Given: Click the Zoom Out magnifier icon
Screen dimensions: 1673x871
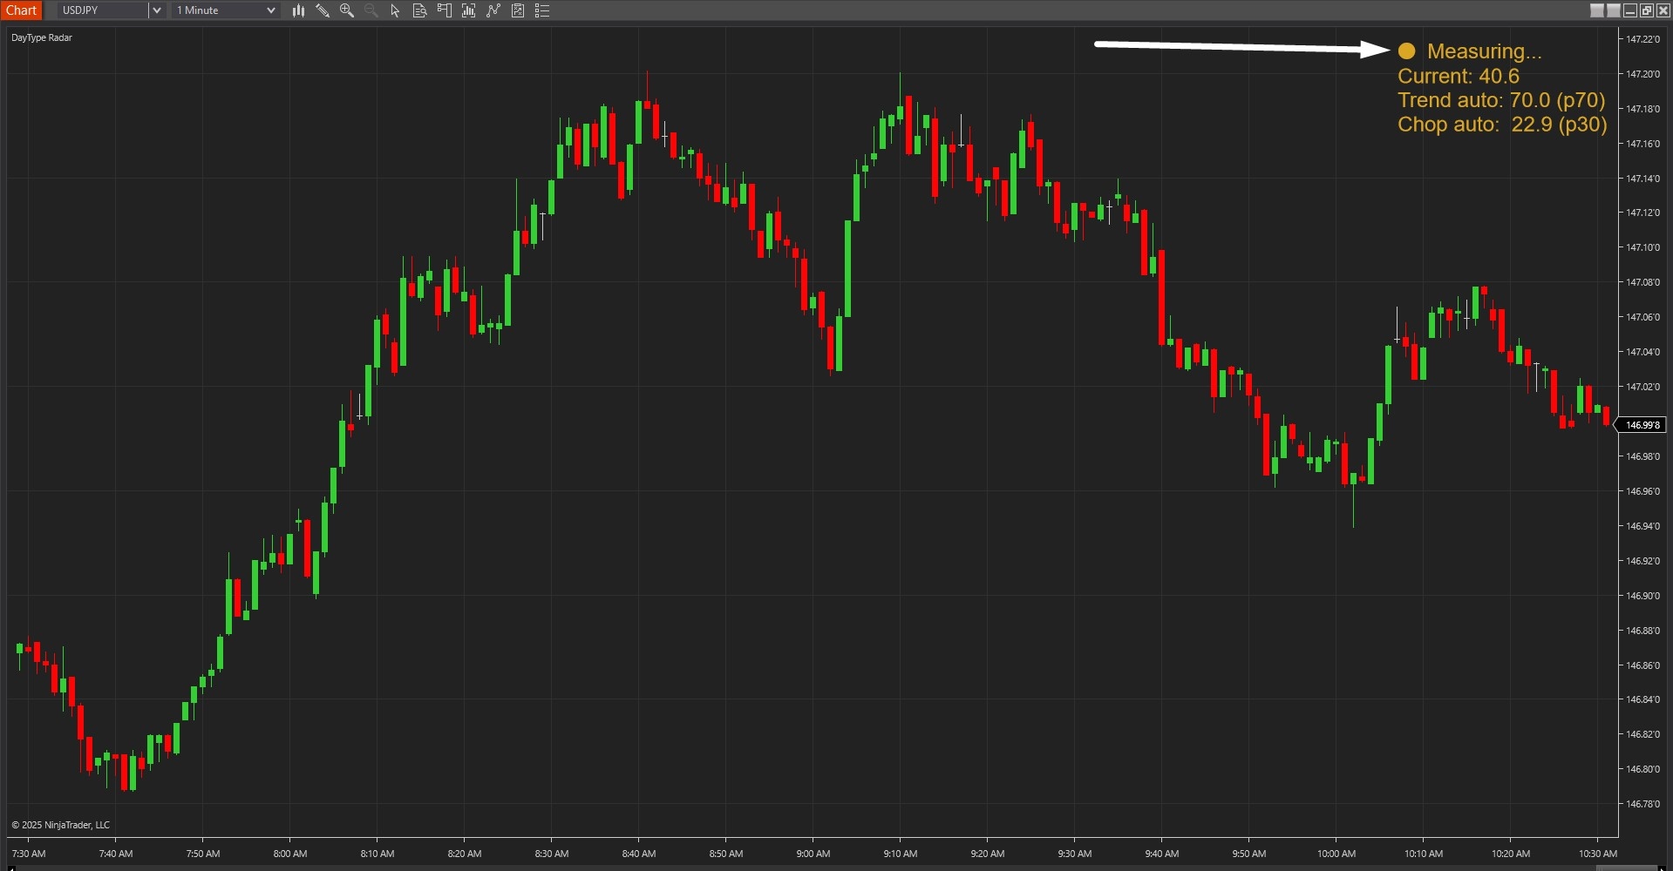Looking at the screenshot, I should click(371, 10).
